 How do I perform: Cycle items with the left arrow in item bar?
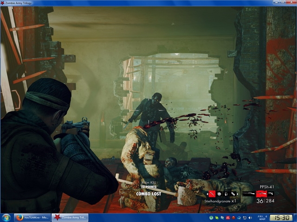click(207, 194)
